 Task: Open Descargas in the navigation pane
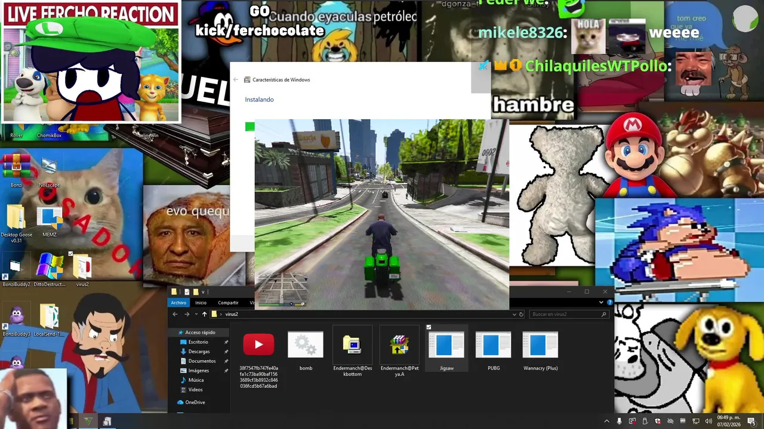coord(199,352)
